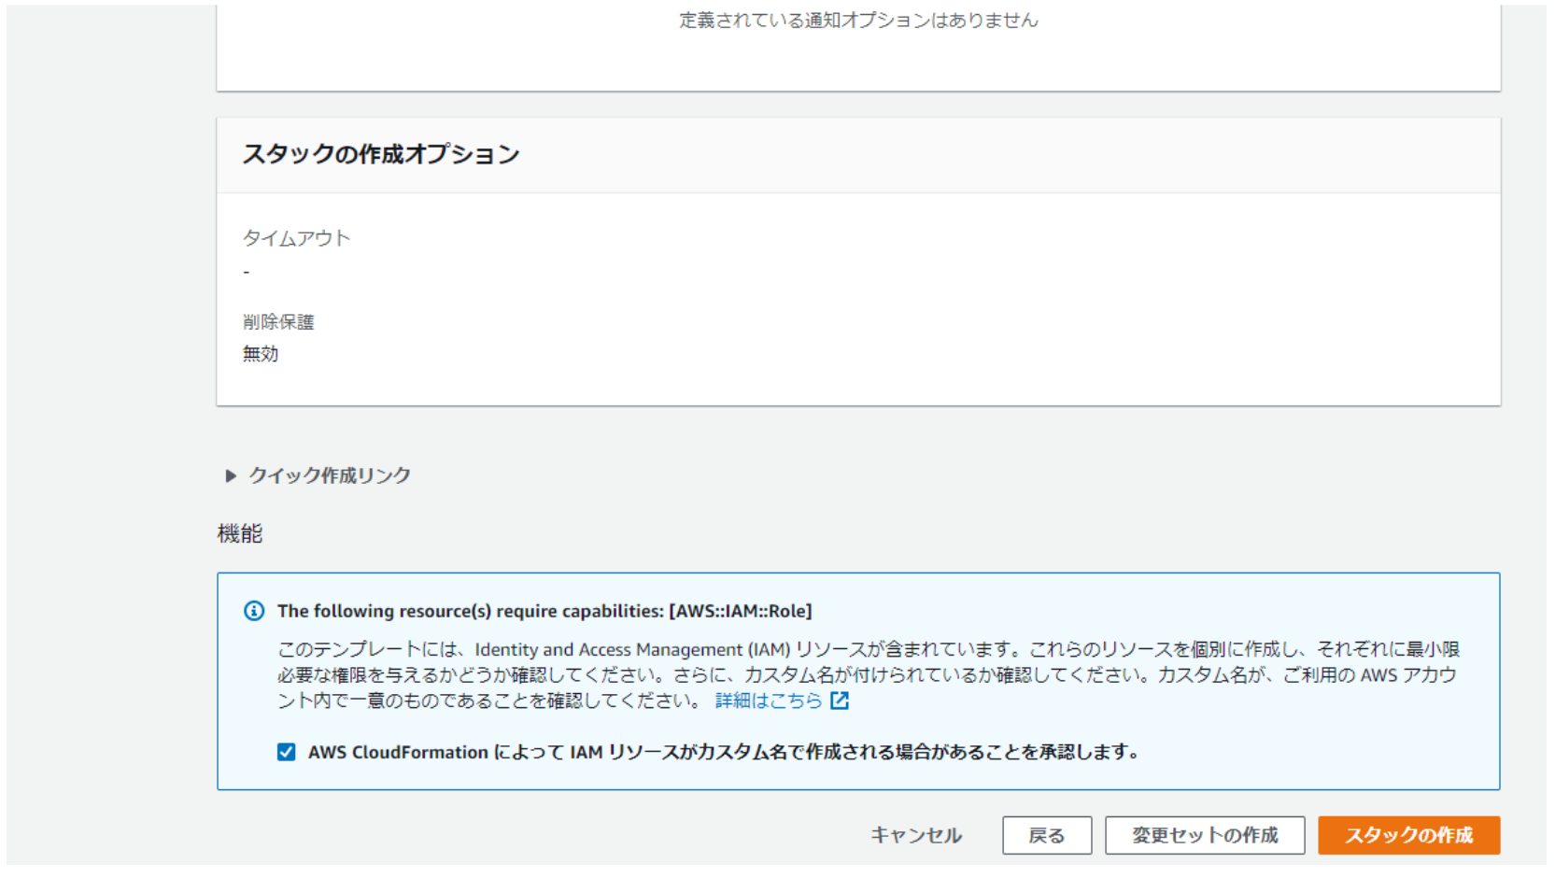Expand the クイック作成リンク section
The image size is (1555, 878).
click(318, 475)
